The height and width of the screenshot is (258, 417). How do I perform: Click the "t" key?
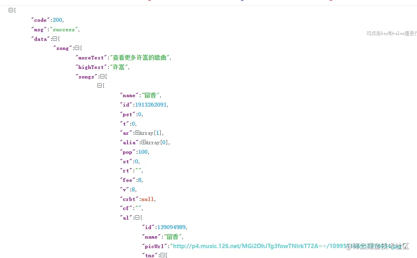point(124,124)
